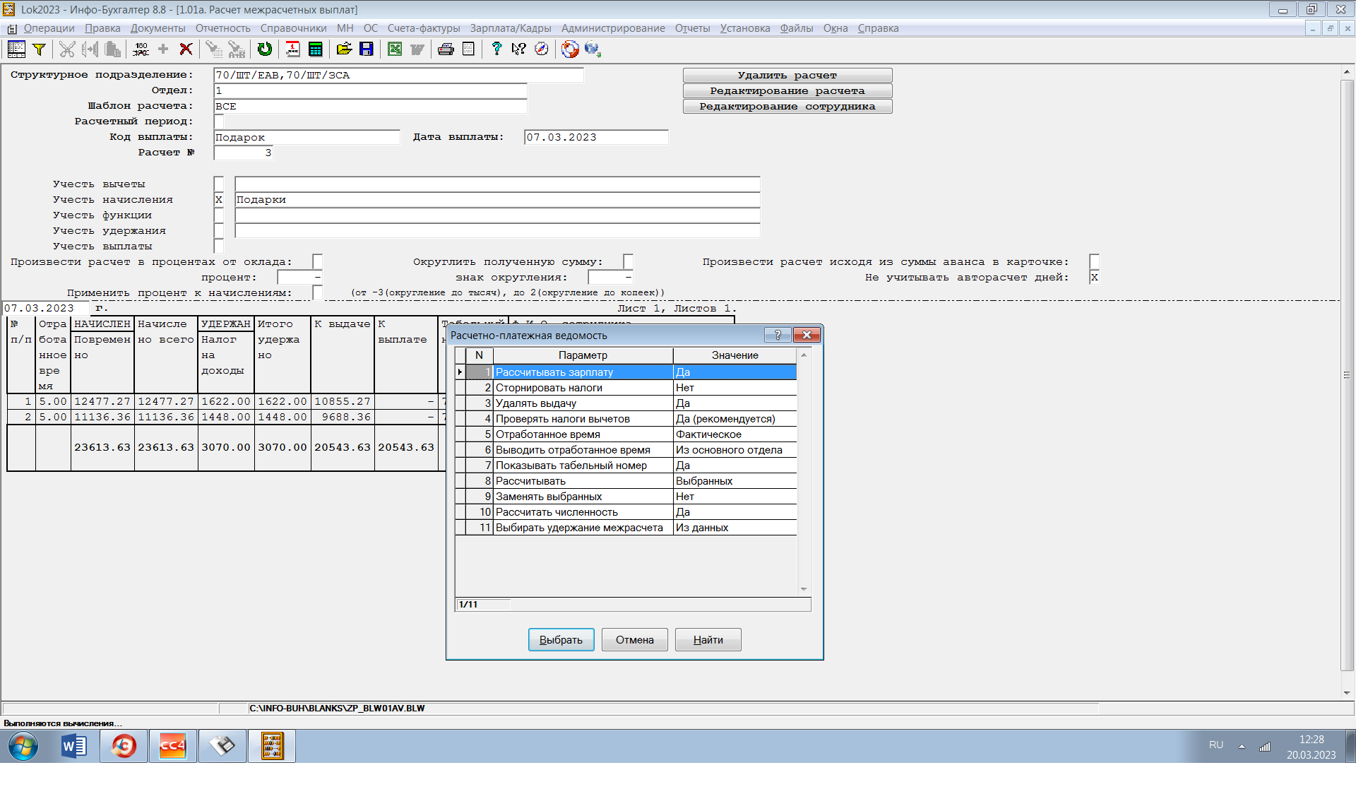The height and width of the screenshot is (794, 1356).
Task: Click the print preview page icon
Action: (468, 49)
